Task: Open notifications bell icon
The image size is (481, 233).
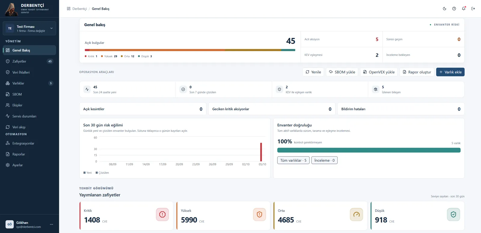Action: pos(464,8)
